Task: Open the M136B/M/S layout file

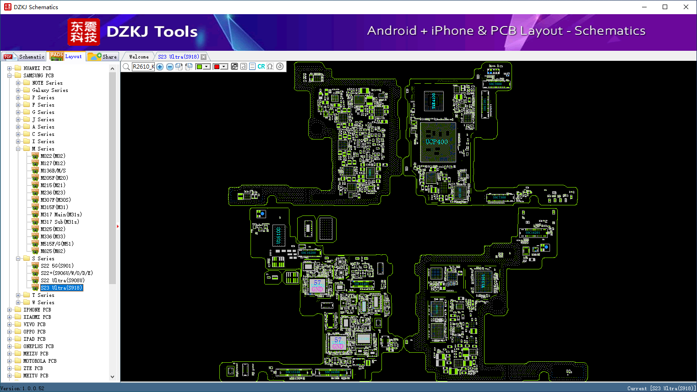Action: coord(53,171)
